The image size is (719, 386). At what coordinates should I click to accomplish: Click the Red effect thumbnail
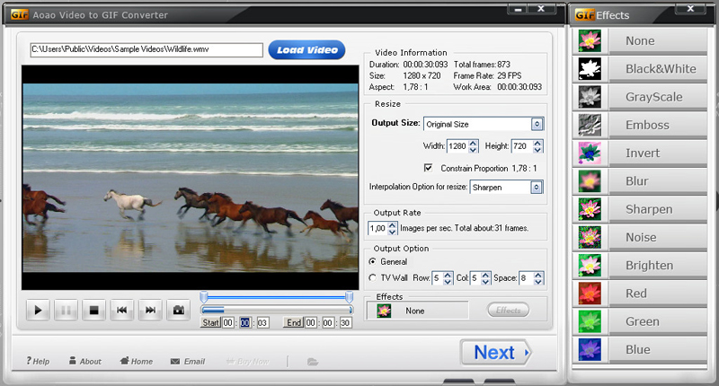(590, 294)
